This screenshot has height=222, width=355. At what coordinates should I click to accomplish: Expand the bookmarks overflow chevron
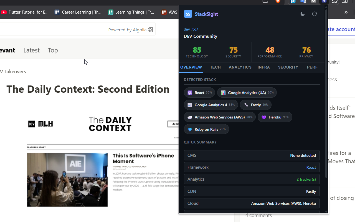tap(346, 12)
